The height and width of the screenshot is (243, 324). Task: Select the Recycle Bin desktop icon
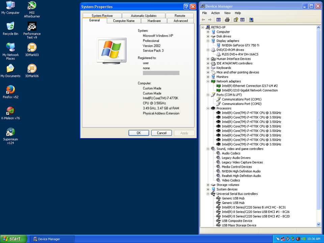pos(10,27)
